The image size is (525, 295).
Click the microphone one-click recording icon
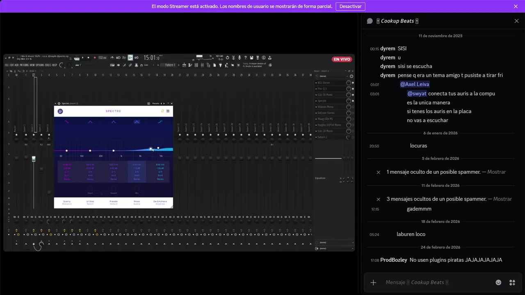point(240,58)
